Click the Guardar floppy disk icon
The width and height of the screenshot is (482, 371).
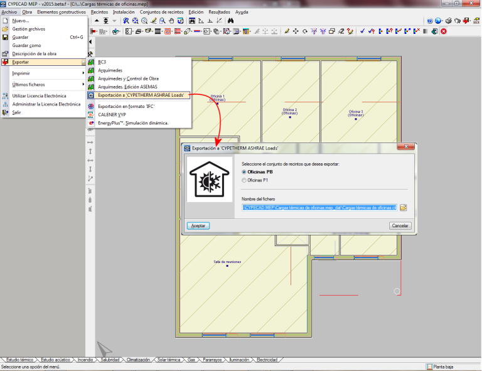pos(6,37)
